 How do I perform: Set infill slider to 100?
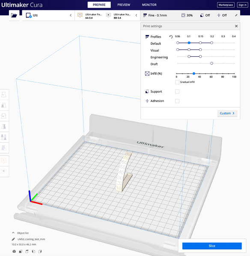coord(234,74)
